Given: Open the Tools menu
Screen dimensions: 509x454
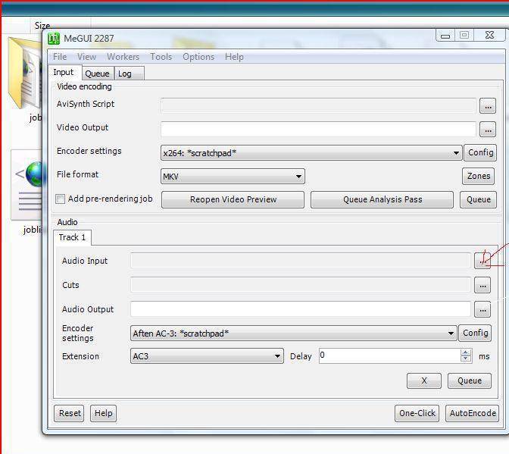Looking at the screenshot, I should pyautogui.click(x=161, y=57).
